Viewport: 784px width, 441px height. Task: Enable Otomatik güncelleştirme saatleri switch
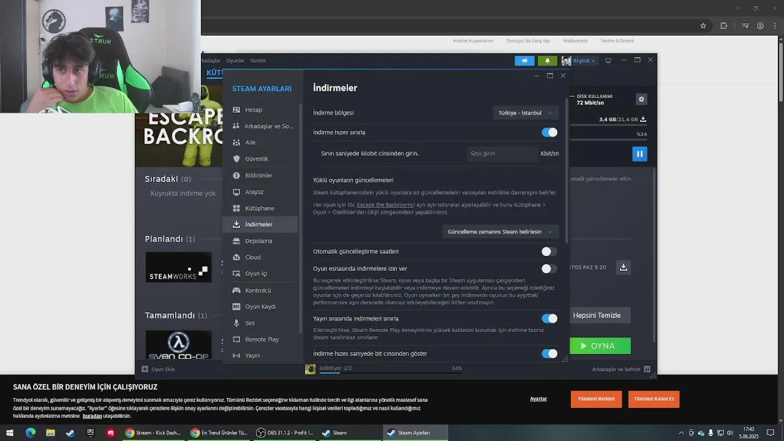pos(549,252)
